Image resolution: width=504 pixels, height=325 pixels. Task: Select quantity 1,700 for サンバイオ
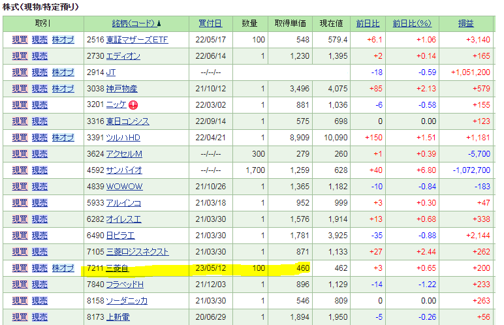click(255, 170)
